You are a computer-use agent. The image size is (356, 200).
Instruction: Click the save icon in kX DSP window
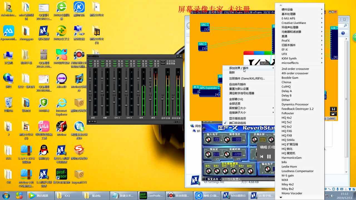tap(333, 109)
